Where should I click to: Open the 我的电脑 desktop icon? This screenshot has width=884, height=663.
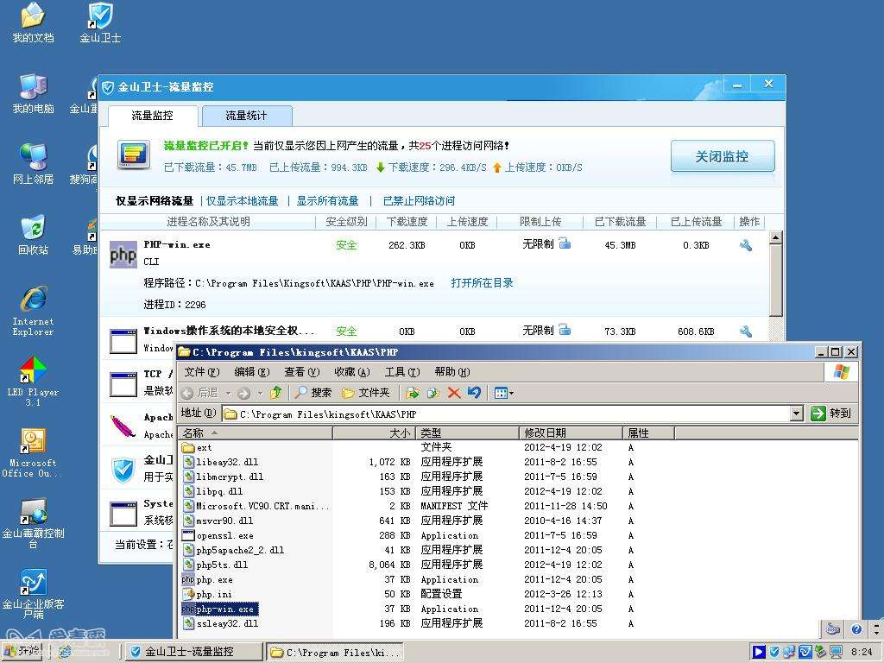click(x=33, y=93)
